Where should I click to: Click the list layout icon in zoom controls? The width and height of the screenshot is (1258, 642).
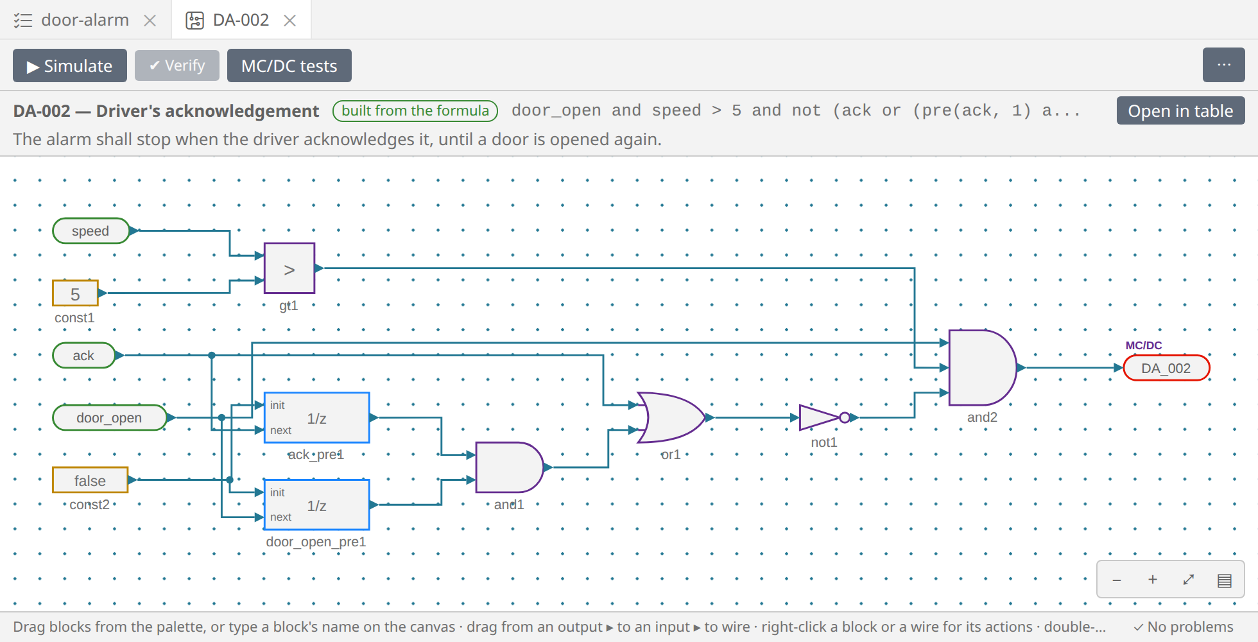tap(1225, 580)
